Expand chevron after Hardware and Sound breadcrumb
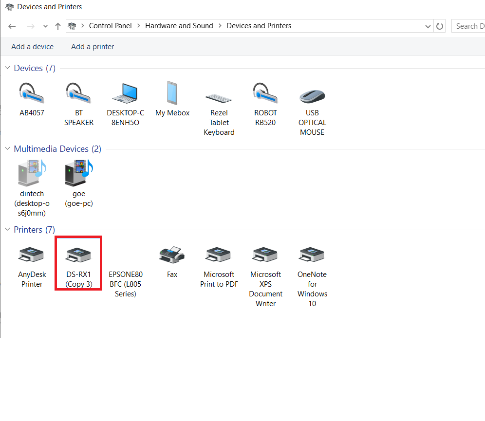The image size is (485, 421). [x=220, y=26]
